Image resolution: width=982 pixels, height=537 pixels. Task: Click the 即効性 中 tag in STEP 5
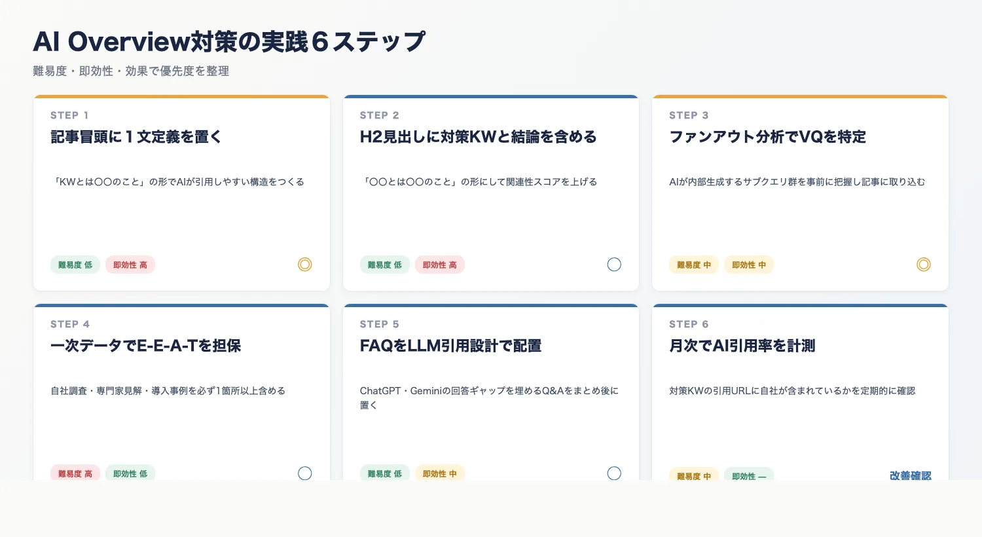pos(440,473)
